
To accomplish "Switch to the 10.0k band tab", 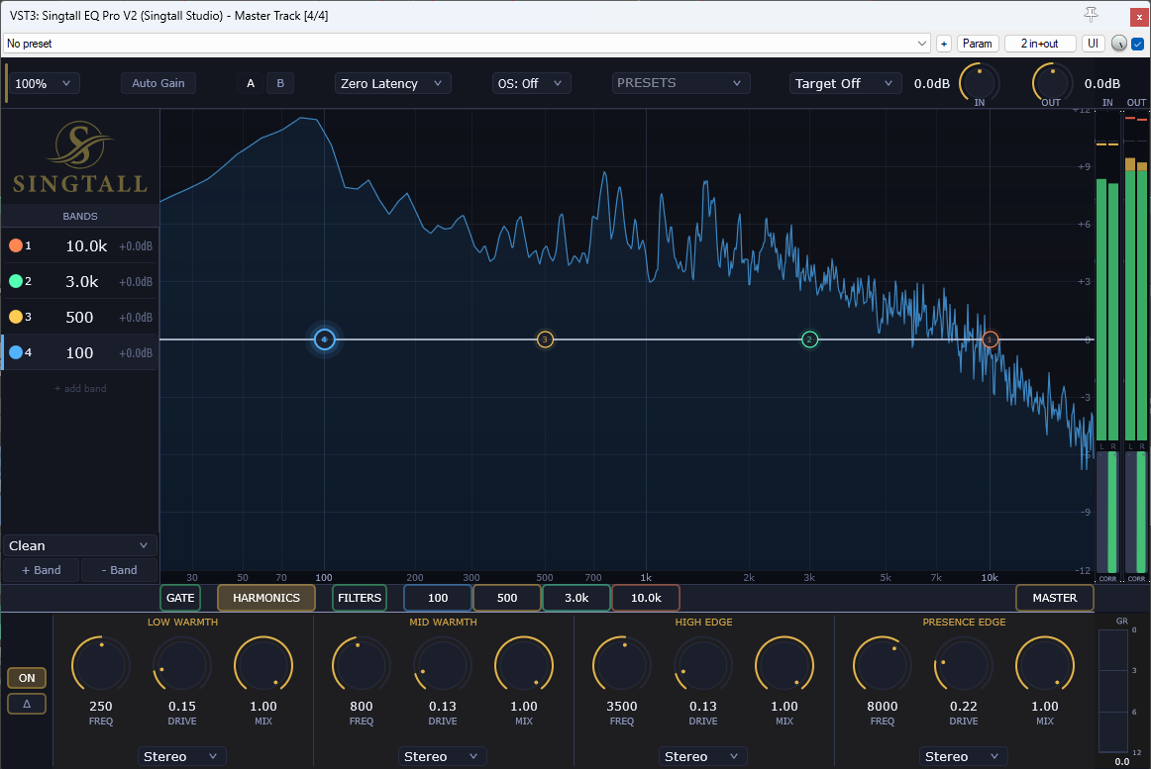I will coord(646,598).
